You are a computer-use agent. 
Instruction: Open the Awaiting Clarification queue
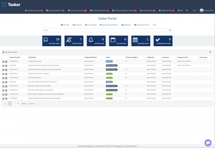click(99, 10)
